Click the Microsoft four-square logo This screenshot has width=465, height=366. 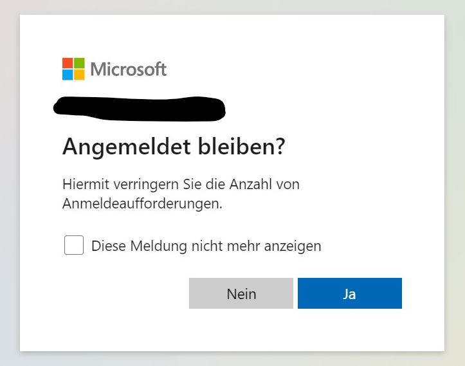73,69
